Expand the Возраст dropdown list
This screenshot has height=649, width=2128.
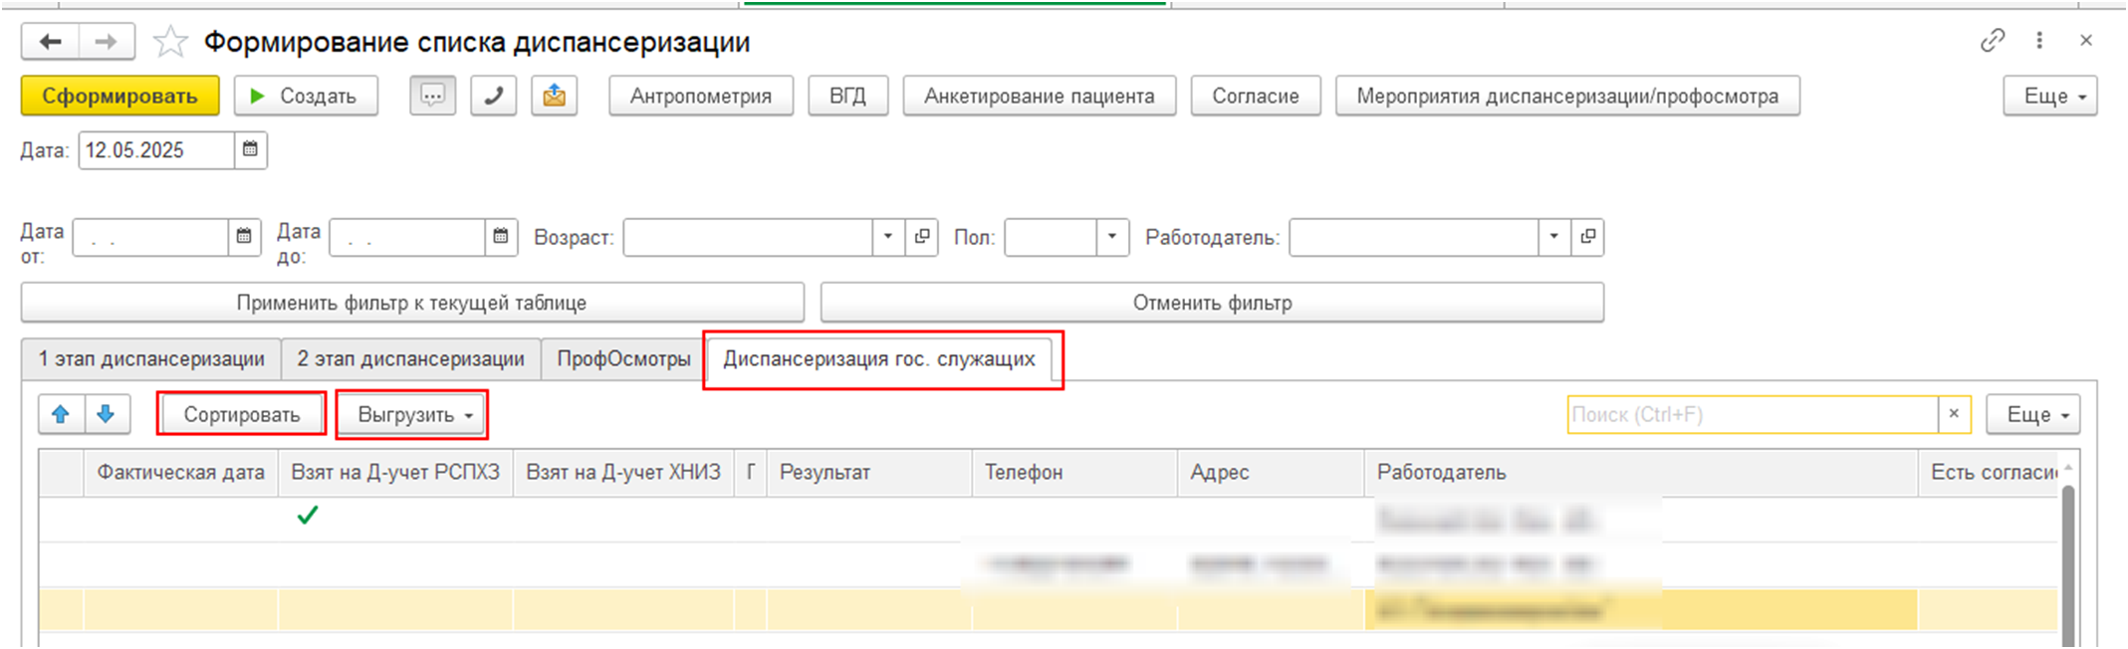[x=887, y=237]
